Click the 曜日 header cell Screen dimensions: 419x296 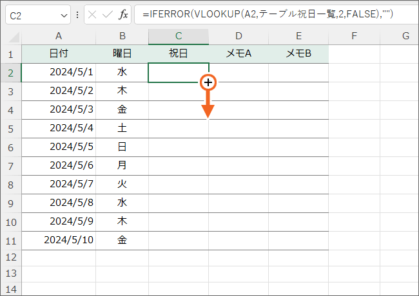pyautogui.click(x=122, y=54)
